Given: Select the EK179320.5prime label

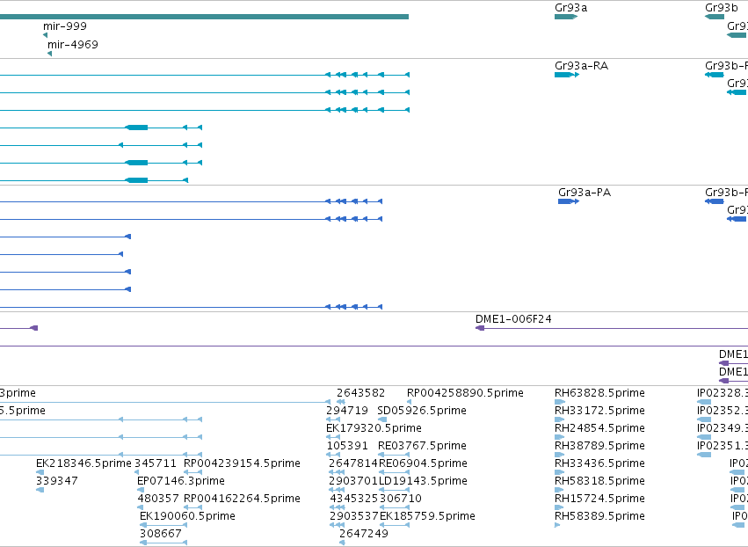Looking at the screenshot, I should pos(374,428).
